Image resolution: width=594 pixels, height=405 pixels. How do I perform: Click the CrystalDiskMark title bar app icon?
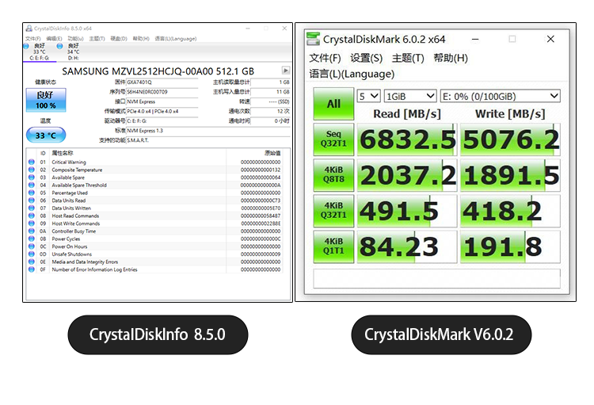pos(314,39)
